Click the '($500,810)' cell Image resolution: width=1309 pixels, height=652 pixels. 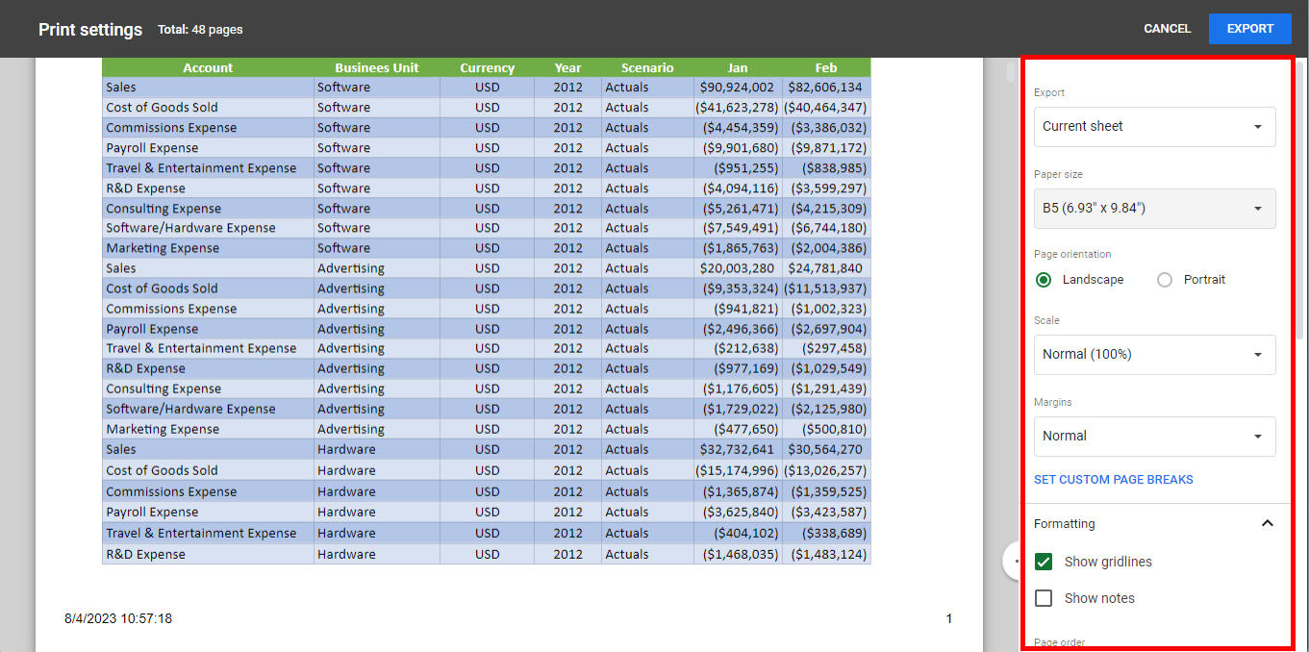(x=826, y=429)
